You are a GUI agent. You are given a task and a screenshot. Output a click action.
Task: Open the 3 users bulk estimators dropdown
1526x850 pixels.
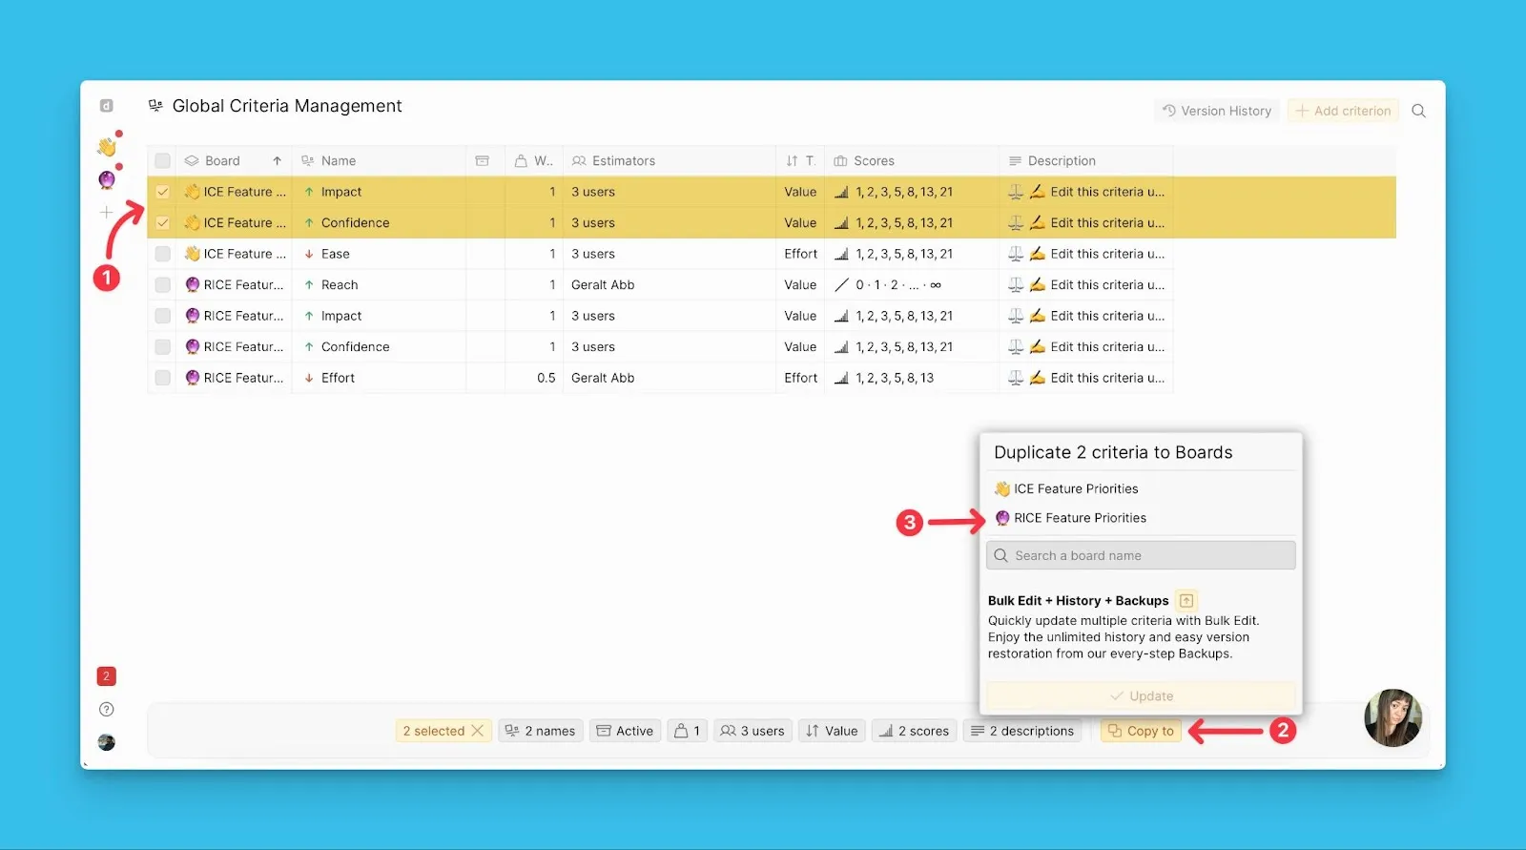(x=753, y=731)
